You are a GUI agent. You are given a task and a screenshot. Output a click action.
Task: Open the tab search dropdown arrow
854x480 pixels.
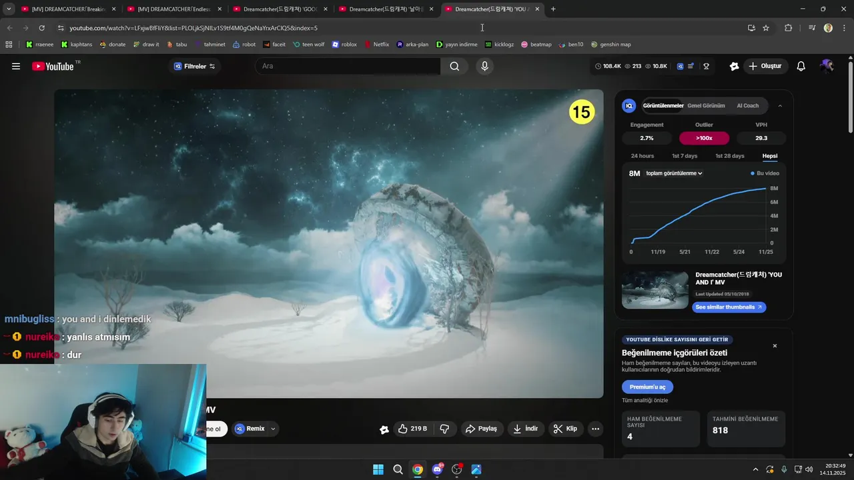[x=9, y=9]
